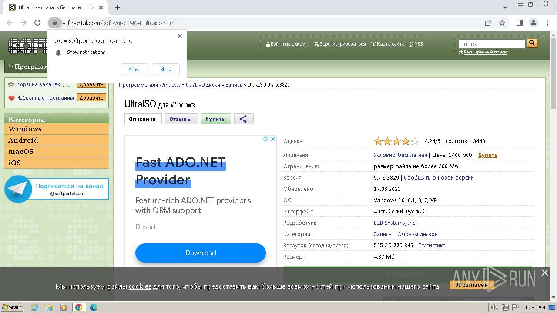The width and height of the screenshot is (557, 313).
Task: Open CD/DVD диски breadcrumb
Action: coord(203,85)
